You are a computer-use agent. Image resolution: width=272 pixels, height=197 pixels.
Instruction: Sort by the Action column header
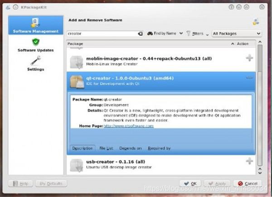[x=243, y=43]
